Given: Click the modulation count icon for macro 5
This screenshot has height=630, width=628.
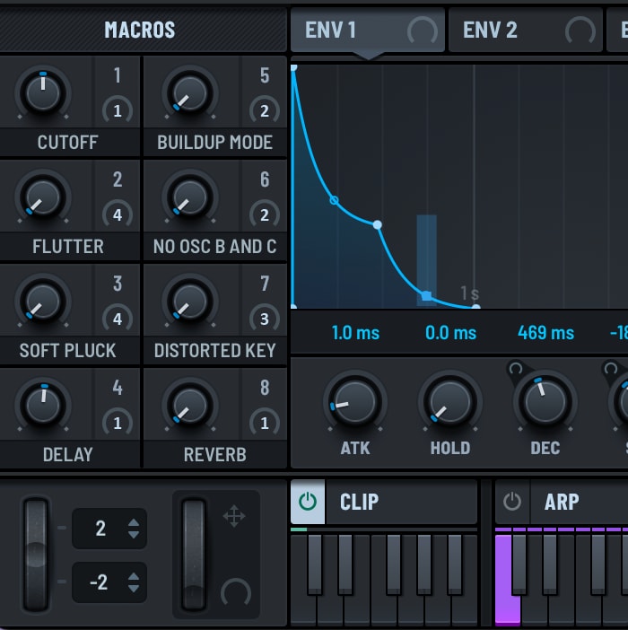Looking at the screenshot, I should click(265, 110).
